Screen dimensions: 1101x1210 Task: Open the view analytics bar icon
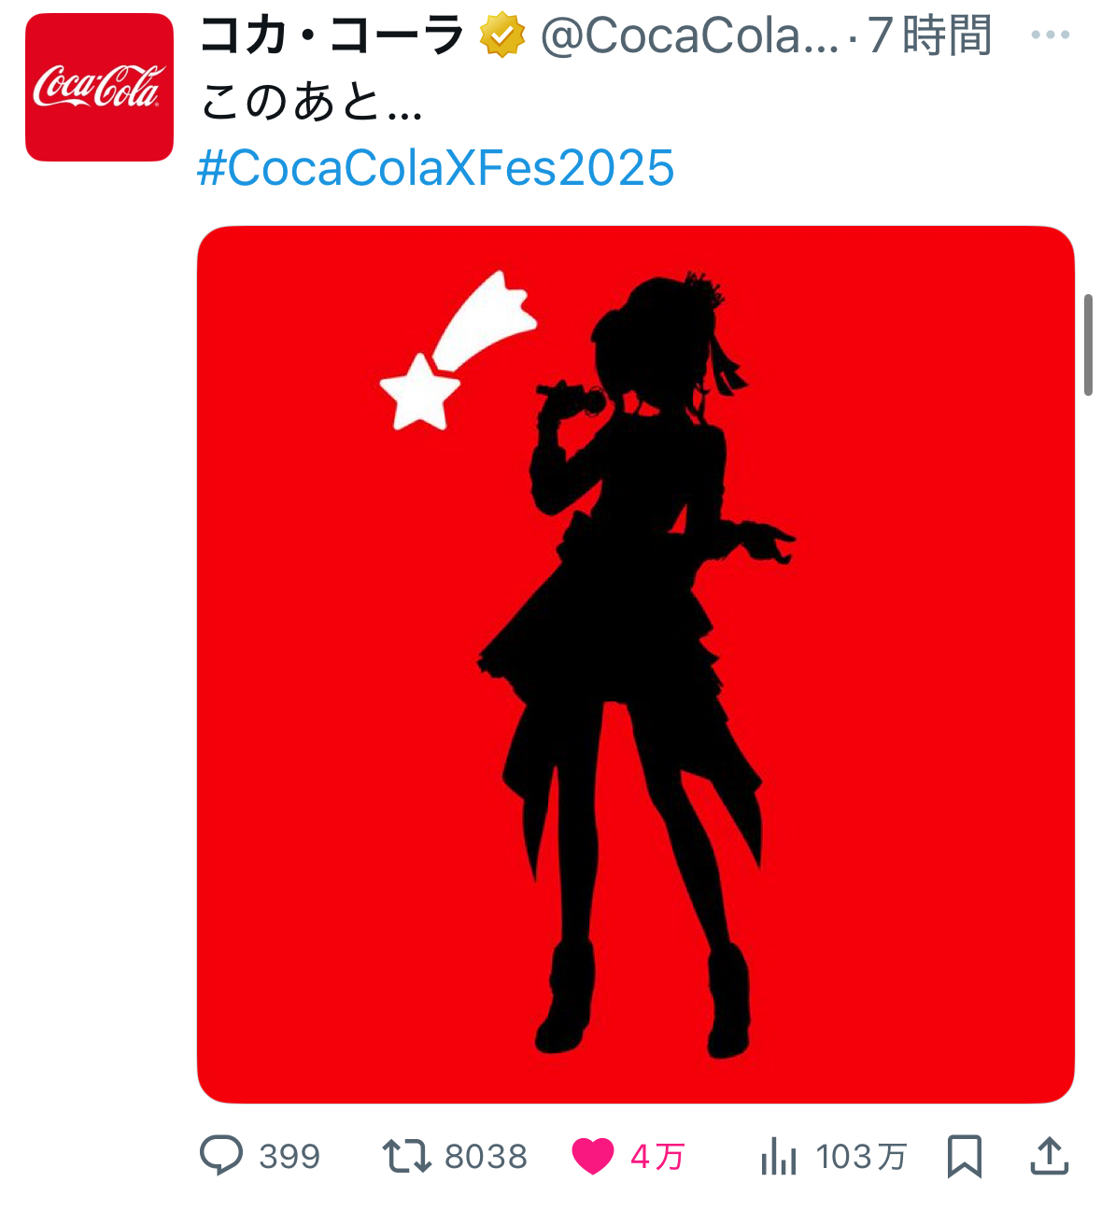778,1157
